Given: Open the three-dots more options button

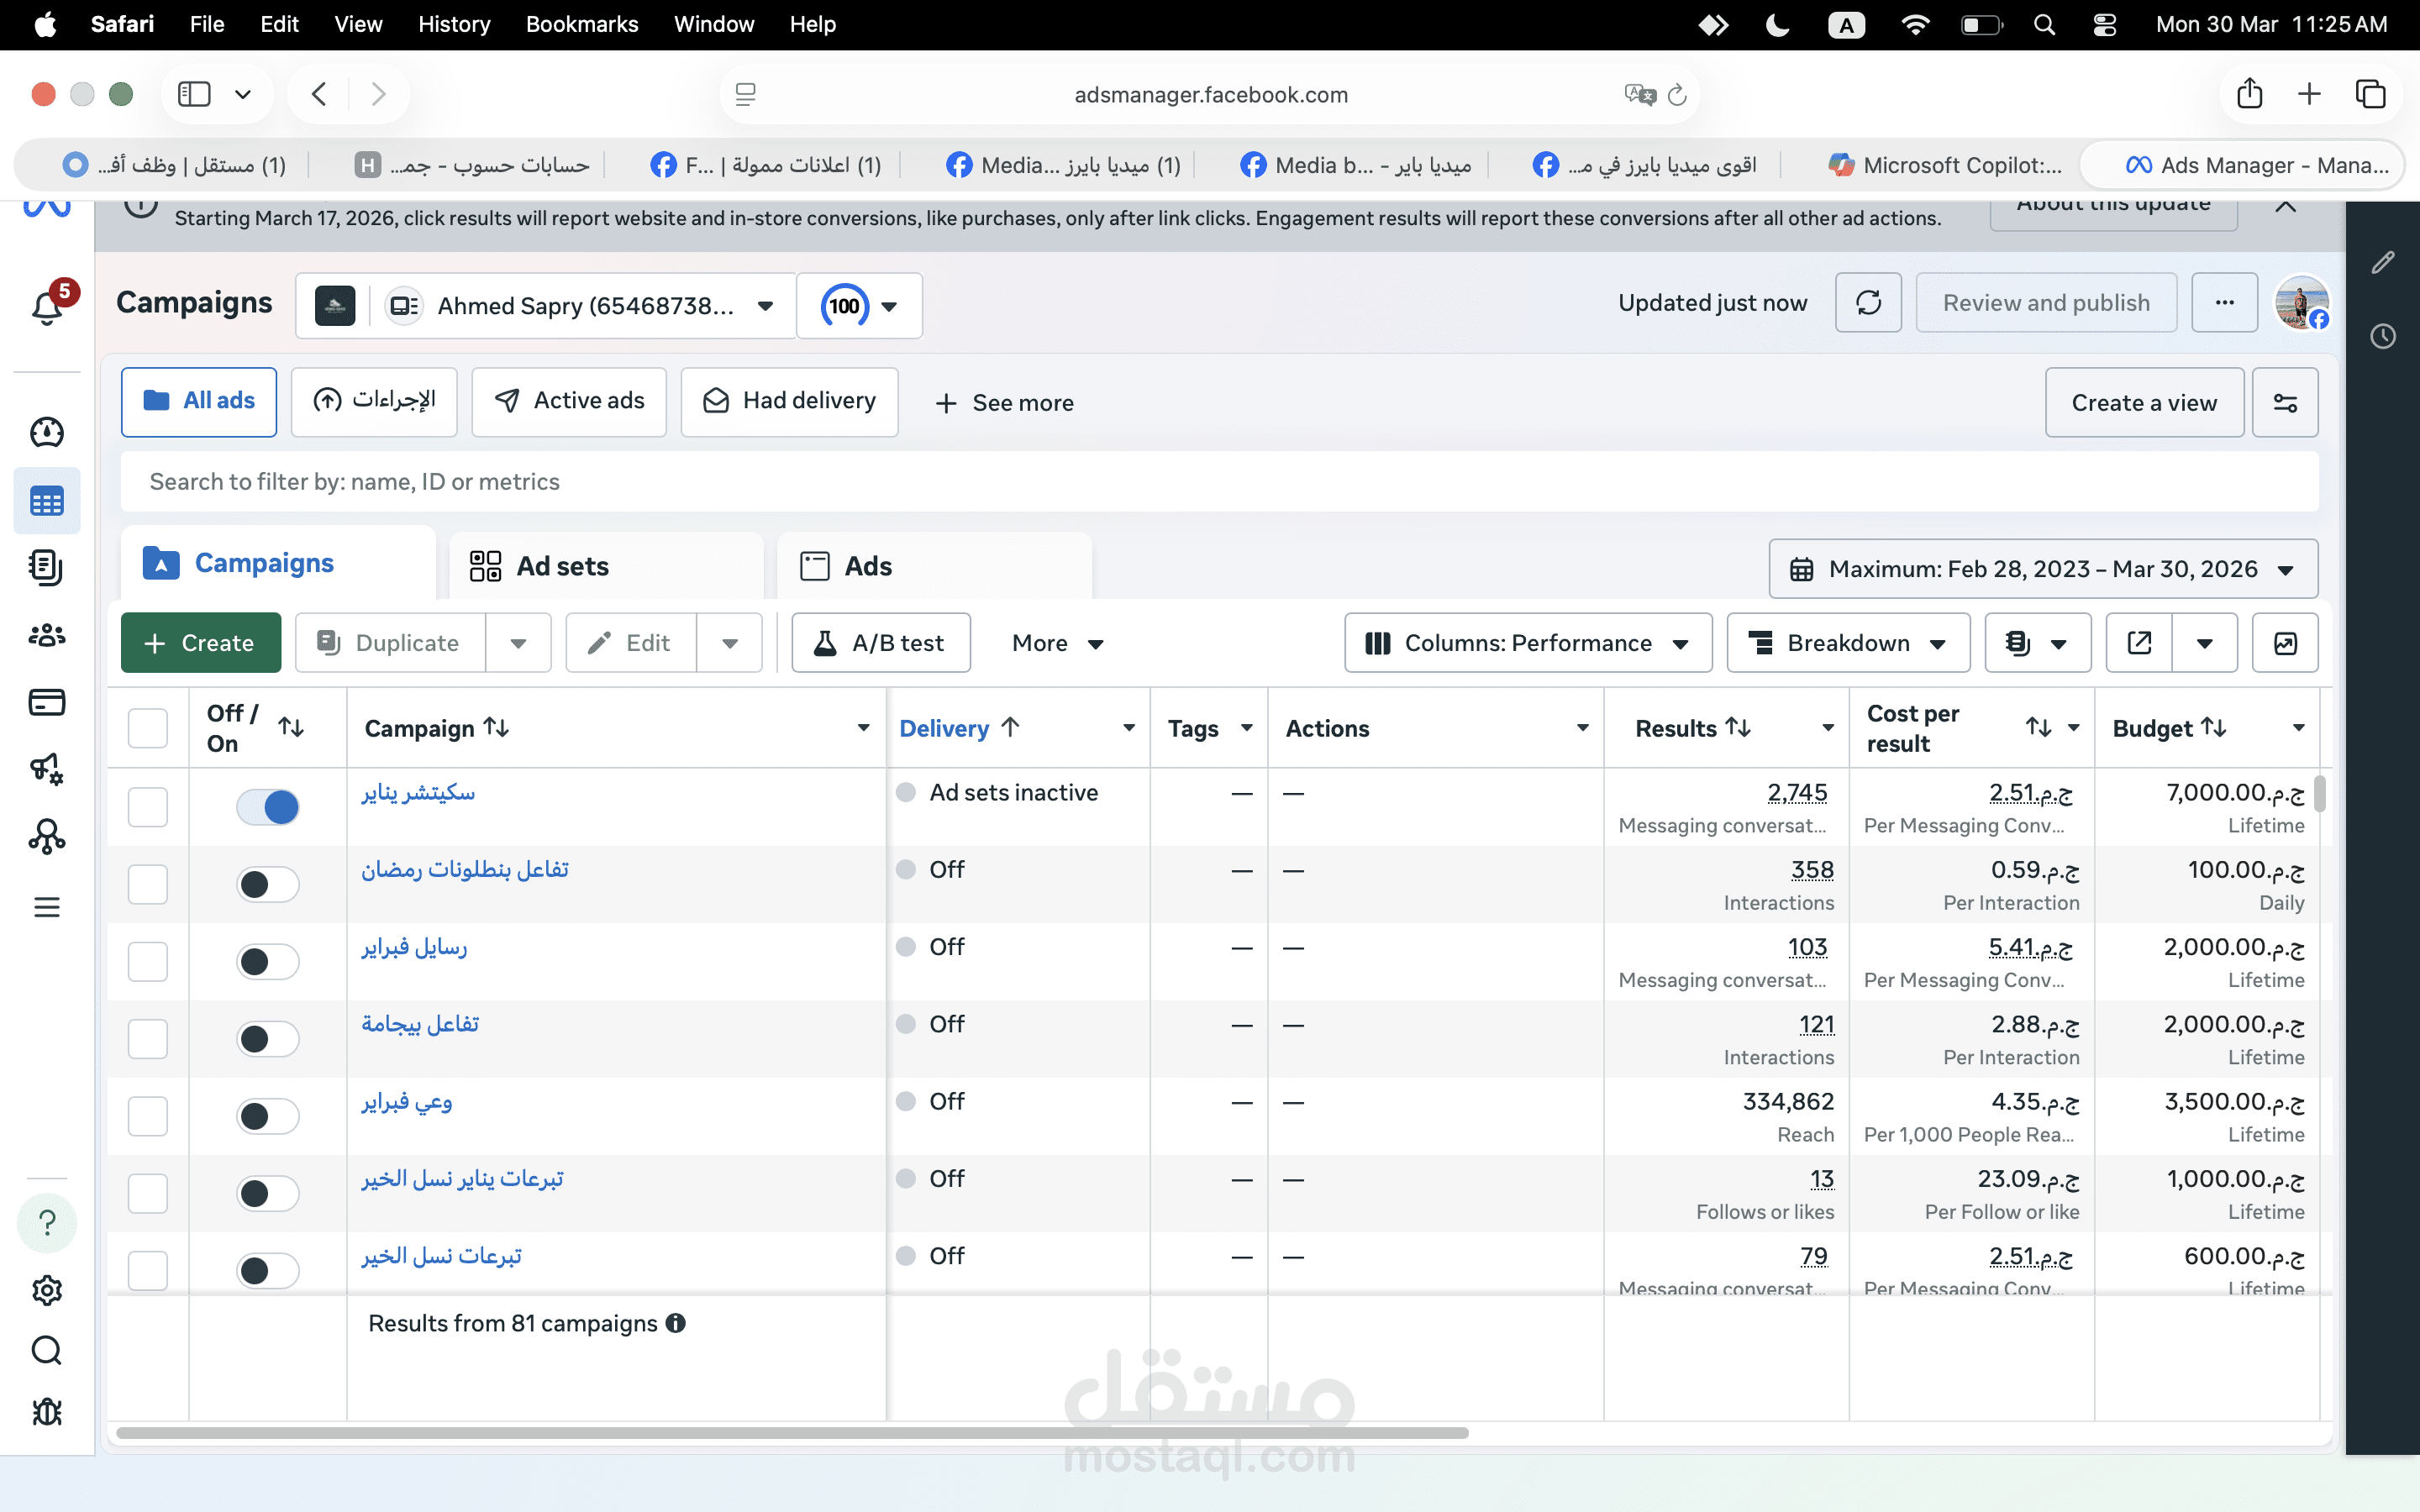Looking at the screenshot, I should click(x=2224, y=303).
